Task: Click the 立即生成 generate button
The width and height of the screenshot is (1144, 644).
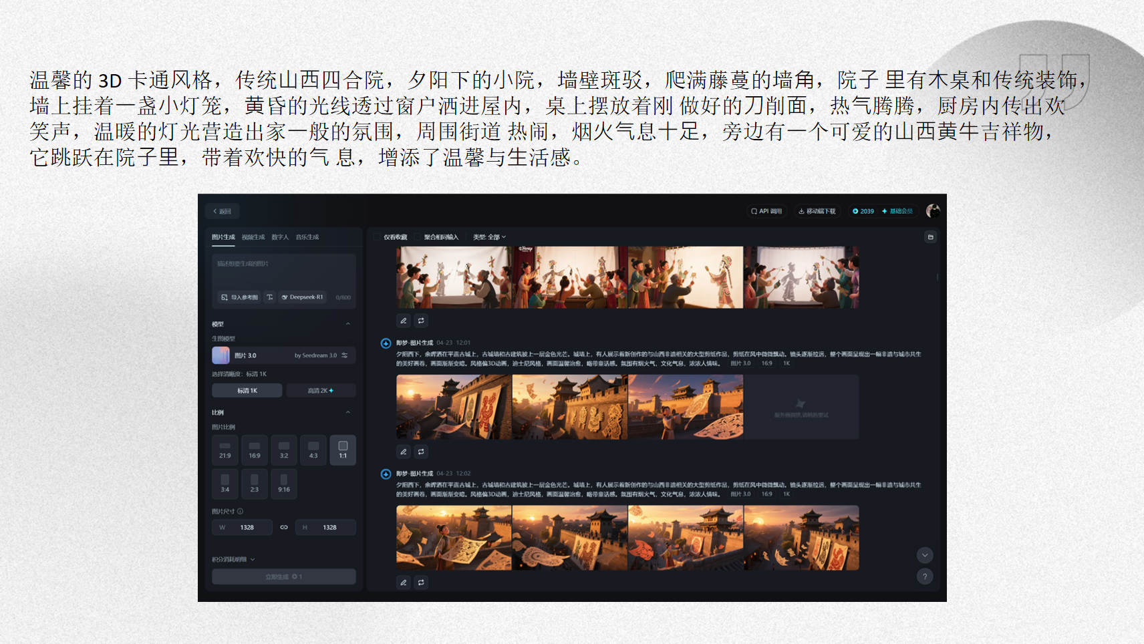Action: [283, 577]
